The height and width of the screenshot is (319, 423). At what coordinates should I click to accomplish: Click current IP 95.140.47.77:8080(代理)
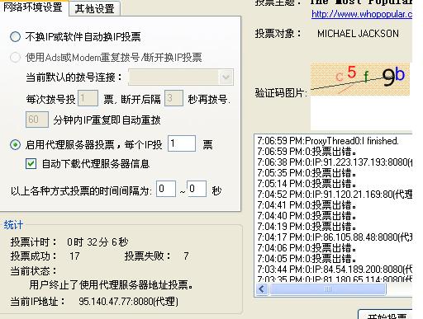click(128, 302)
